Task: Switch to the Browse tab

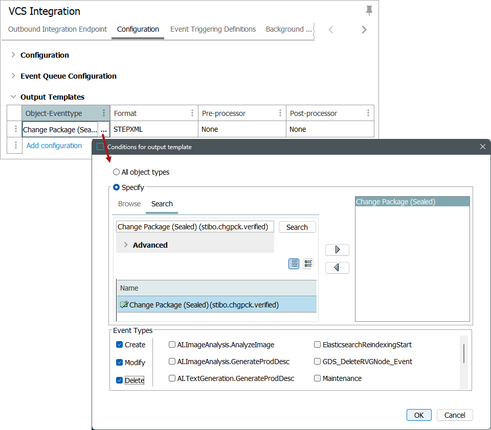Action: coord(129,204)
